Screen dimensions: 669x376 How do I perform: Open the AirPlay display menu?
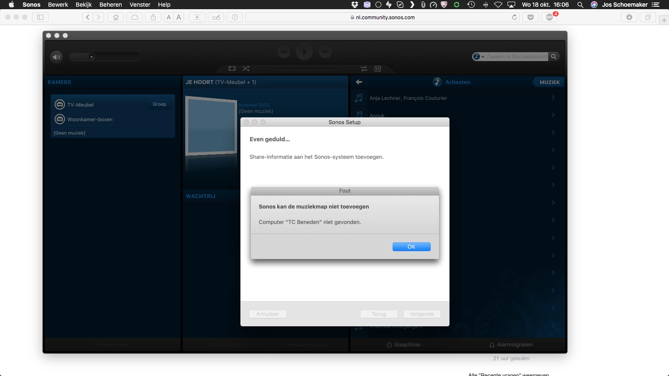click(511, 5)
